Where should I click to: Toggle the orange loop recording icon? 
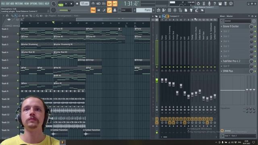[115, 4]
